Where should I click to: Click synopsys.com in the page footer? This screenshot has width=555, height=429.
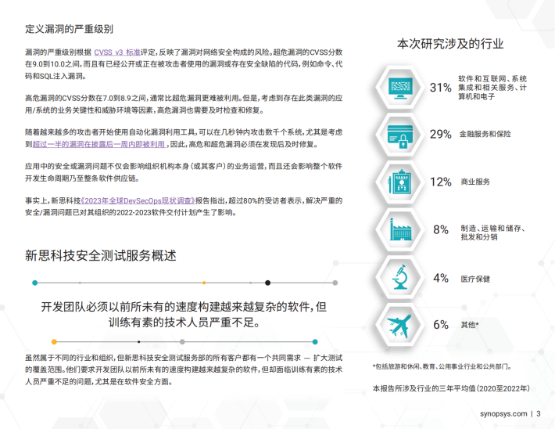tap(500, 413)
